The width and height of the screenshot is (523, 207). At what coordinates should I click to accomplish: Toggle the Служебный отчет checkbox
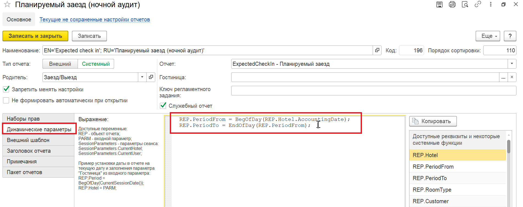tap(163, 106)
